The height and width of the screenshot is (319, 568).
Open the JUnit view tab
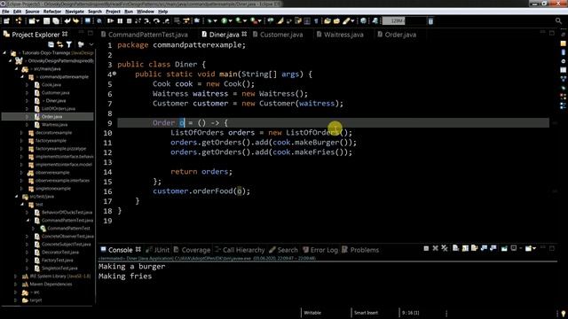158,250
